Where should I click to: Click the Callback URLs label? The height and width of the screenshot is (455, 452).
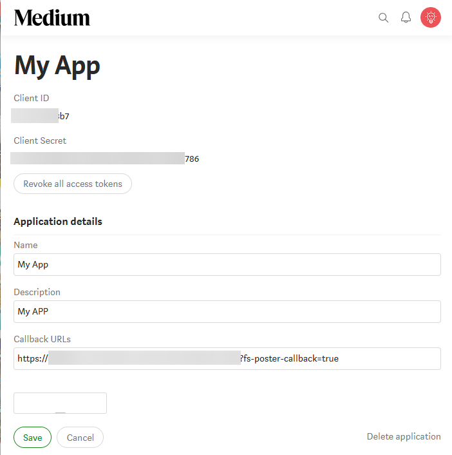[42, 339]
